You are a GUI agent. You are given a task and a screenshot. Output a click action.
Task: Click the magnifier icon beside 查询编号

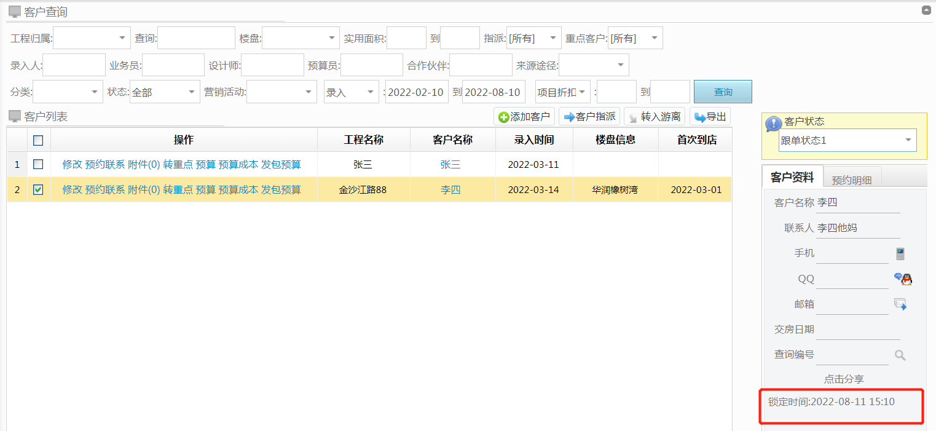900,355
